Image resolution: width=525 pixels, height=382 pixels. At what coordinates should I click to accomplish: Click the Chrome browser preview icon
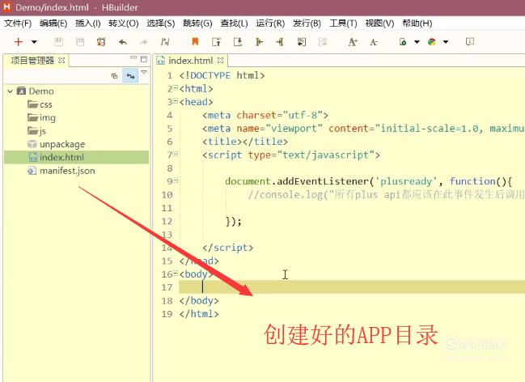click(432, 42)
